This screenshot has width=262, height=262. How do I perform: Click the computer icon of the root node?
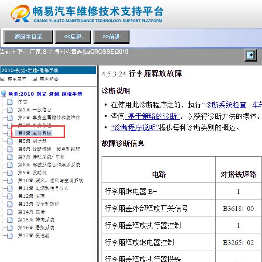coord(3,94)
